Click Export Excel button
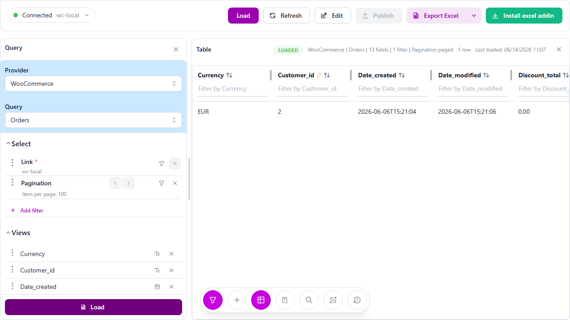Viewport: 570px width, 320px height. 436,16
